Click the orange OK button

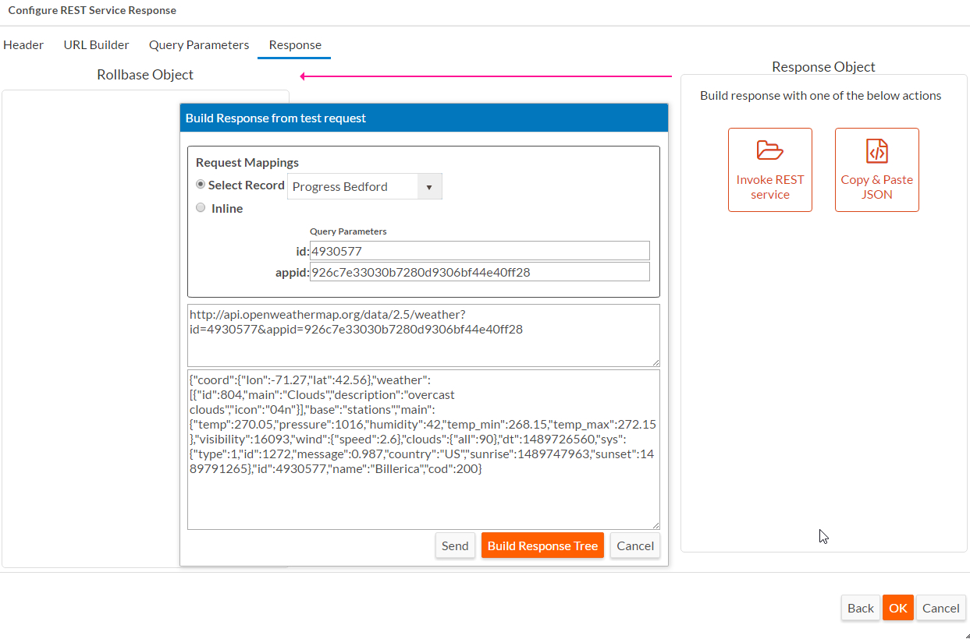[898, 608]
